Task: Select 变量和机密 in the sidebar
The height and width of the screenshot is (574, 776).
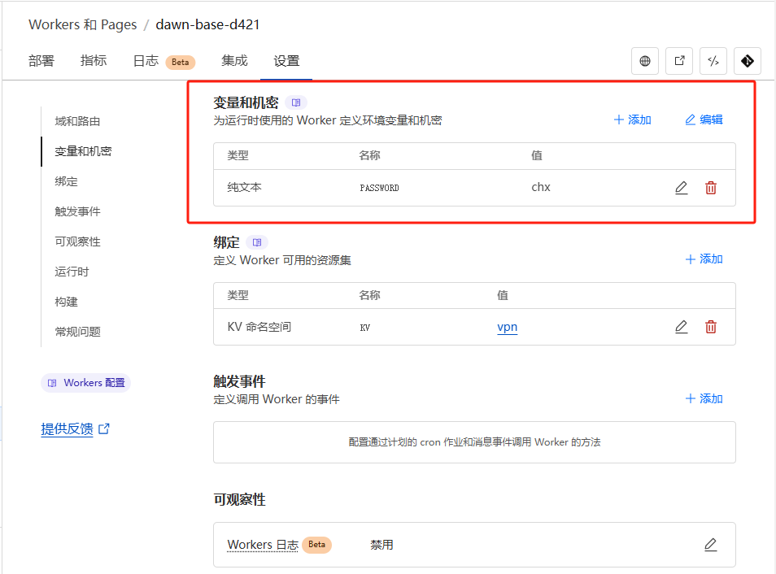Action: click(83, 151)
